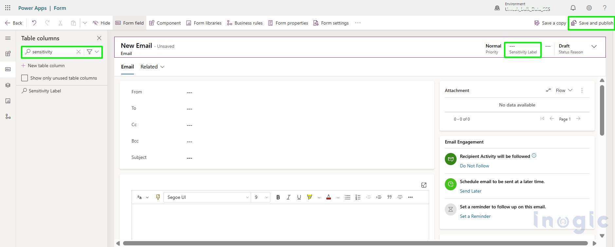Click the cut scissors icon

[x=60, y=23]
